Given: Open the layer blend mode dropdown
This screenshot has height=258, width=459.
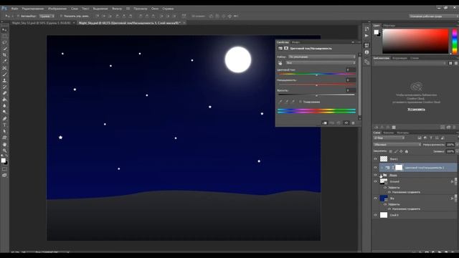Looking at the screenshot, I should tap(397, 145).
